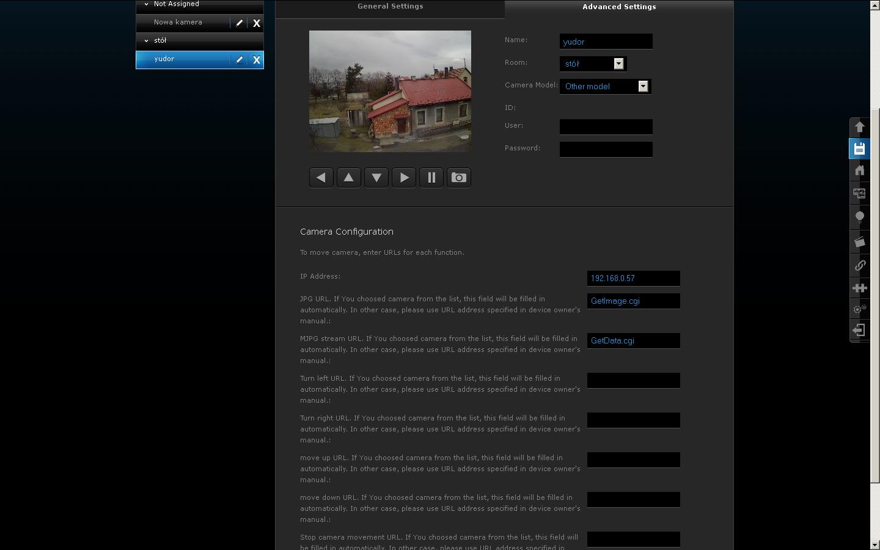This screenshot has width=880, height=550.
Task: Click the save floppy disk icon
Action: click(x=859, y=148)
